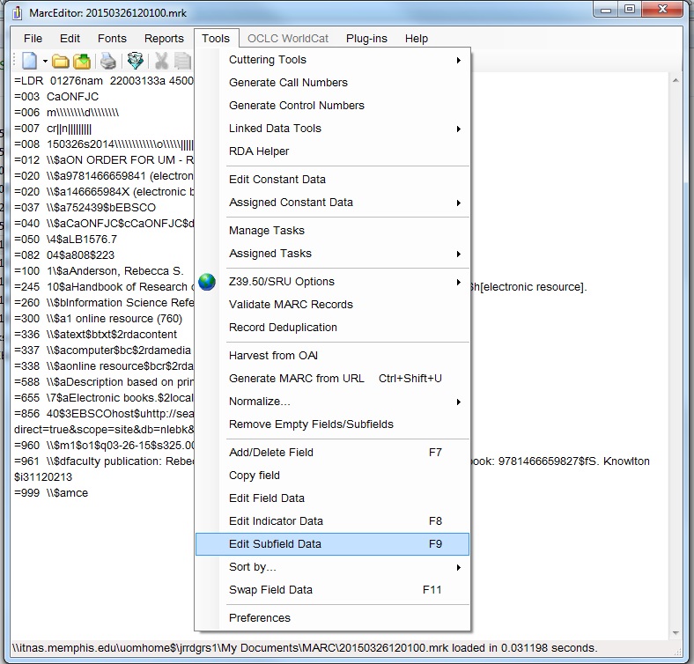The width and height of the screenshot is (694, 664).
Task: Open the Plug-ins menu
Action: (366, 39)
